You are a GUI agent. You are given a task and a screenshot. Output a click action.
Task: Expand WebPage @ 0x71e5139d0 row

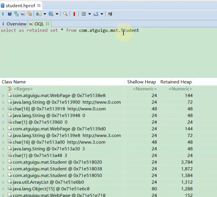[3, 129]
